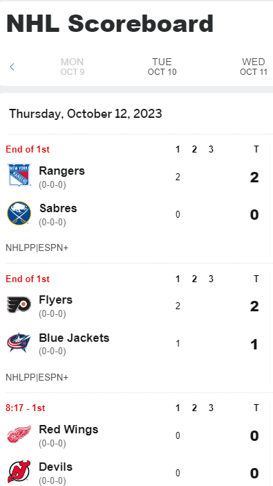Open the Rangers team link

tap(62, 171)
